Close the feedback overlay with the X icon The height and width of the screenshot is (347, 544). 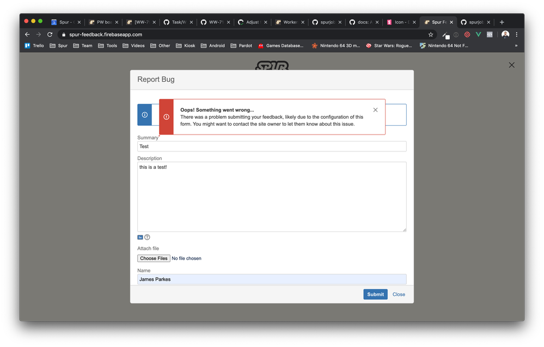tap(511, 65)
